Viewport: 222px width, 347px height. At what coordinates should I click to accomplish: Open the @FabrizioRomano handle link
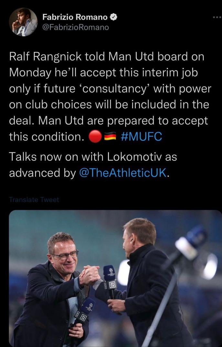76,27
